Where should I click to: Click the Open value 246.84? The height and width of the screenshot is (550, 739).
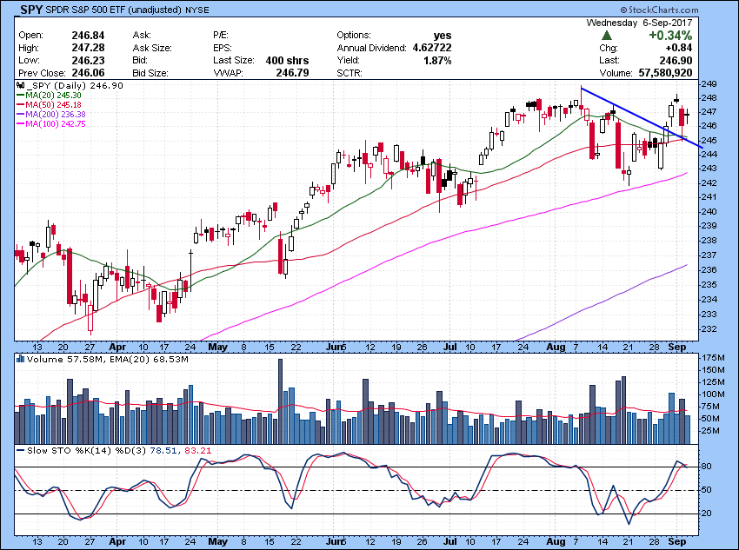(88, 36)
